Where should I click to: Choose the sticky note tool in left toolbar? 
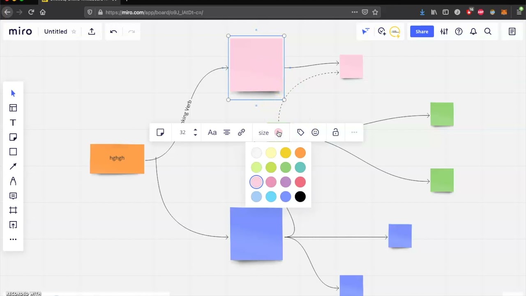13,137
